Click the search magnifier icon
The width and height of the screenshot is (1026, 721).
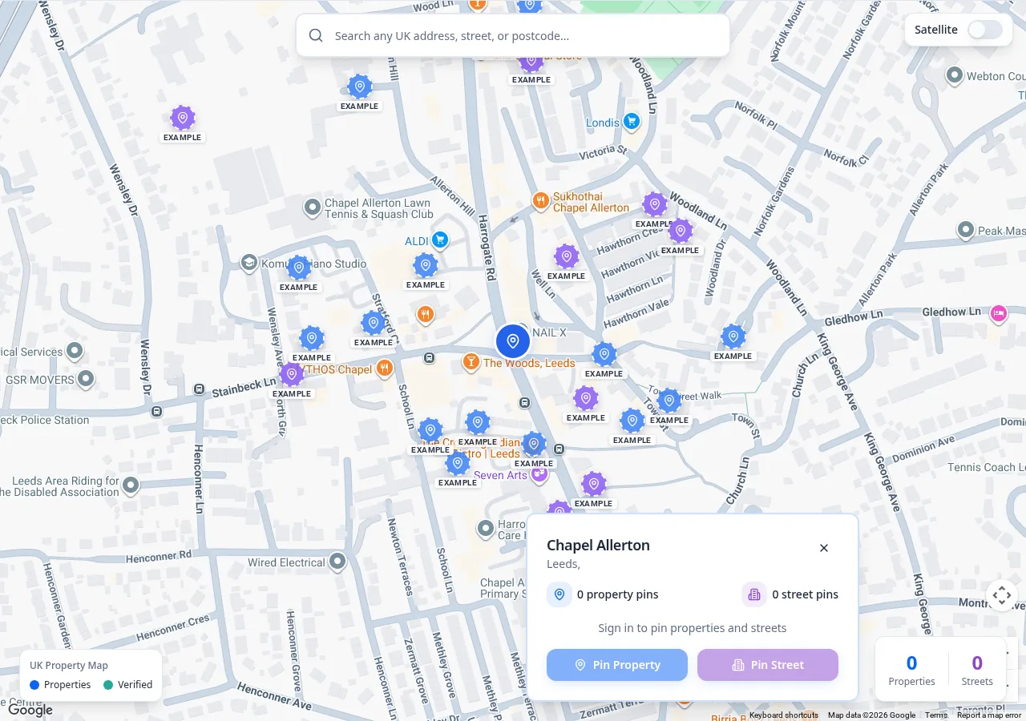(x=316, y=35)
